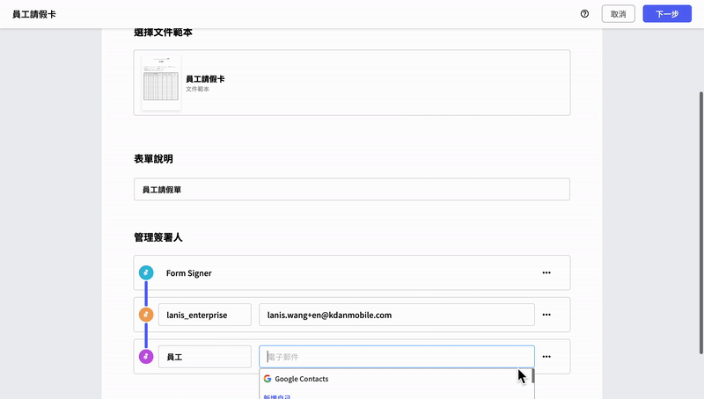The image size is (704, 399).
Task: Edit the lanis.wang+en@kdanmobile.com email field
Action: (397, 315)
